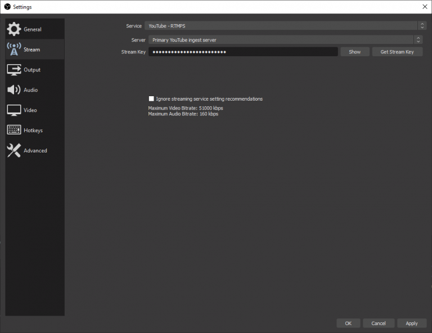This screenshot has height=333, width=432.
Task: Click the Audio speaker icon
Action: (14, 90)
